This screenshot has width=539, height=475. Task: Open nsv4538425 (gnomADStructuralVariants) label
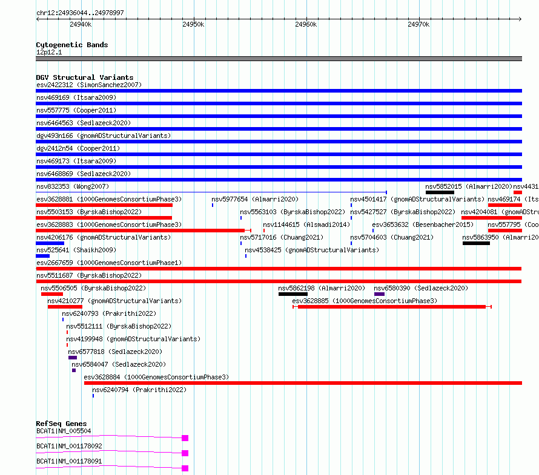[x=312, y=250]
